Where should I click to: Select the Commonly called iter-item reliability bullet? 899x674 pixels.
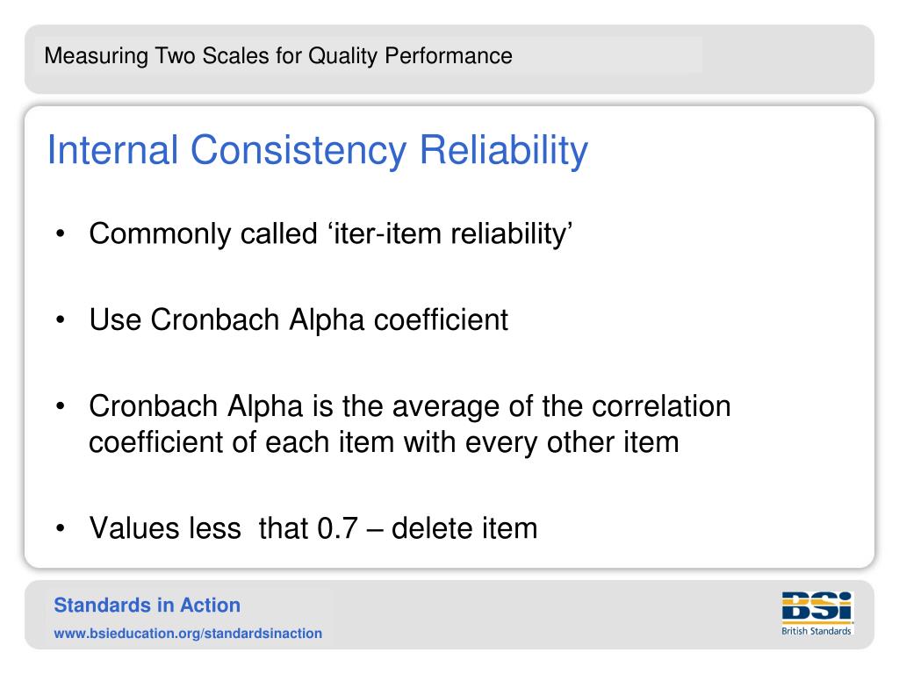[x=331, y=234]
